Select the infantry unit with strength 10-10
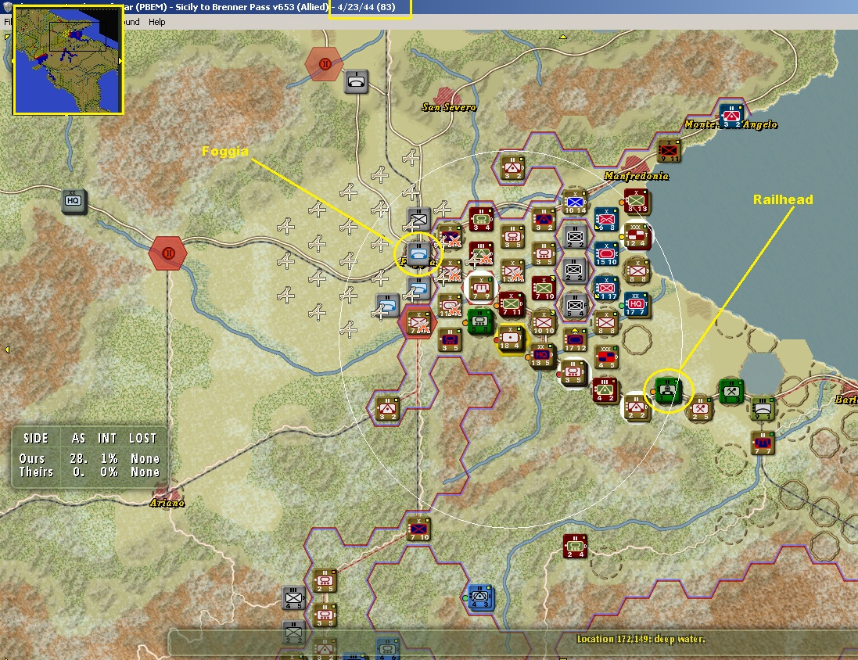This screenshot has width=858, height=660. (x=544, y=323)
